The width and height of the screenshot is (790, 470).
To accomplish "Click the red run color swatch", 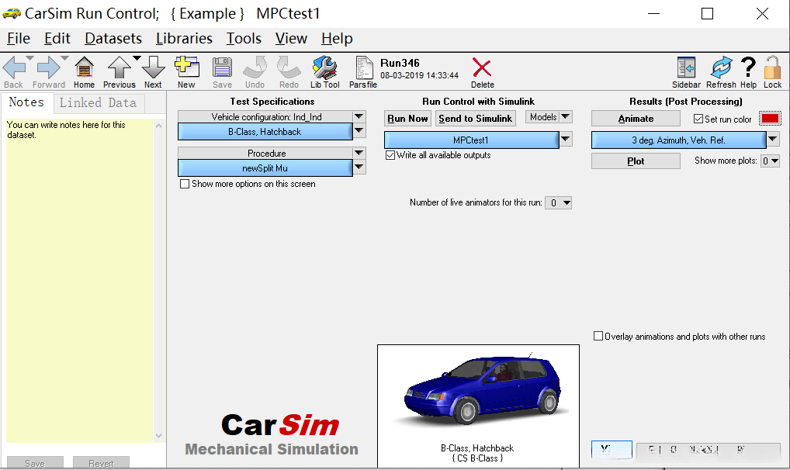I will coord(770,119).
